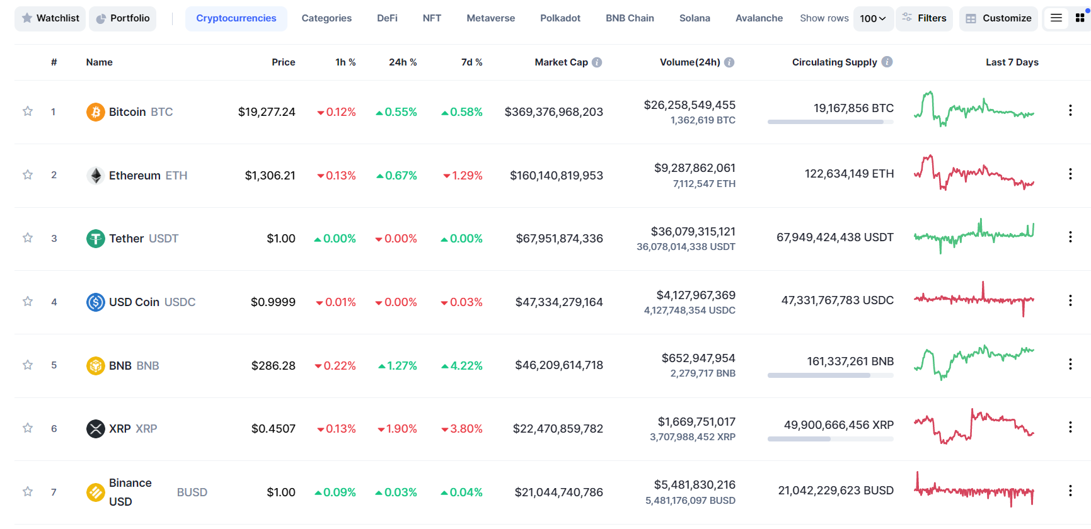Add Bitcoin to watchlist star
The height and width of the screenshot is (529, 1091).
(x=28, y=111)
